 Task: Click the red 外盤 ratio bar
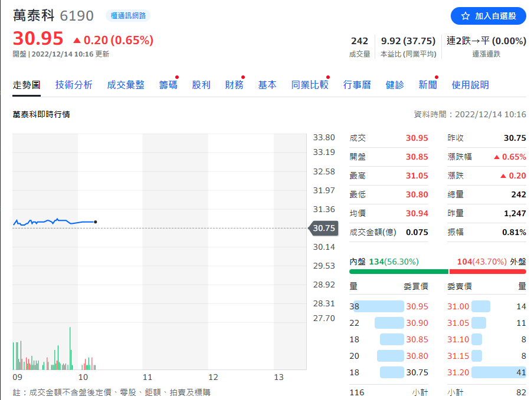487,272
